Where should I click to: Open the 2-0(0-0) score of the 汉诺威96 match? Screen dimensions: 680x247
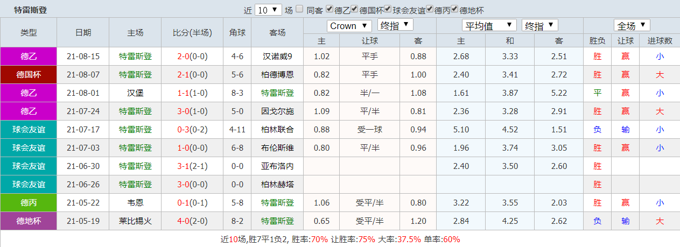(x=193, y=56)
